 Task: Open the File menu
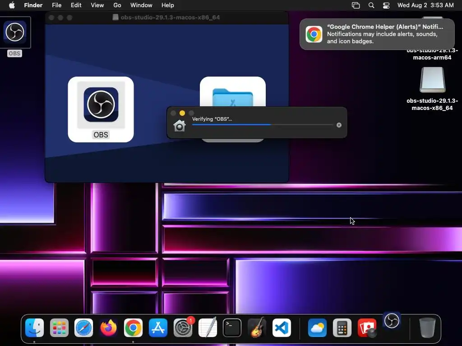[x=56, y=5]
